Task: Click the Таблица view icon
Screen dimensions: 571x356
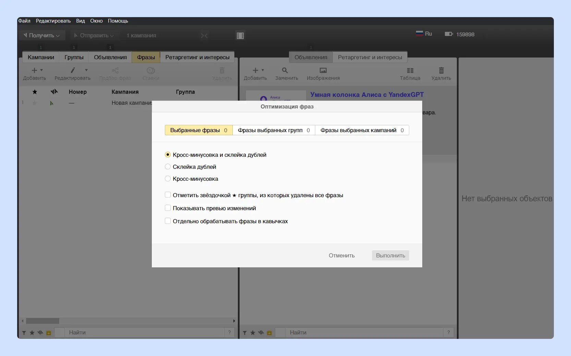Action: click(x=410, y=70)
